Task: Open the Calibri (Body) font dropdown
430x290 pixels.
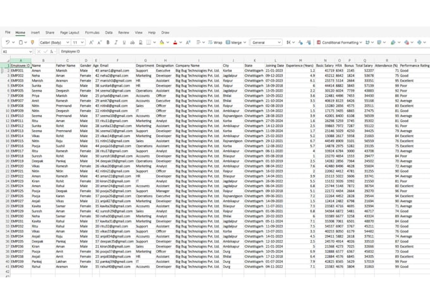Action: (68, 42)
